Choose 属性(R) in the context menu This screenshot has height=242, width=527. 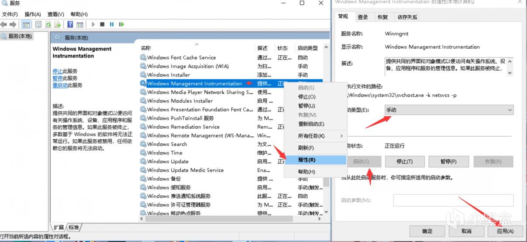pos(315,160)
